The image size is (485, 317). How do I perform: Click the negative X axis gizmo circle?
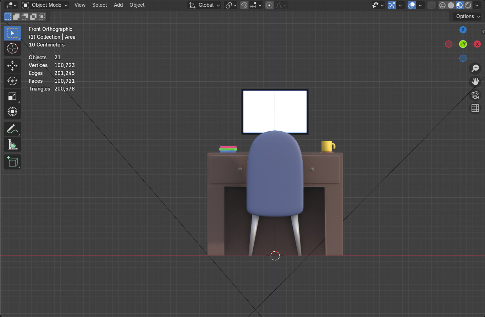tap(449, 44)
